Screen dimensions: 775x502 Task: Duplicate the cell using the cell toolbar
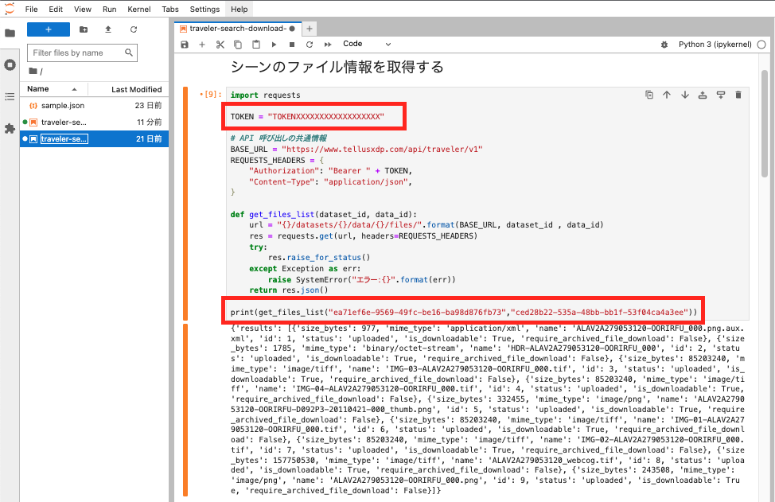[649, 95]
